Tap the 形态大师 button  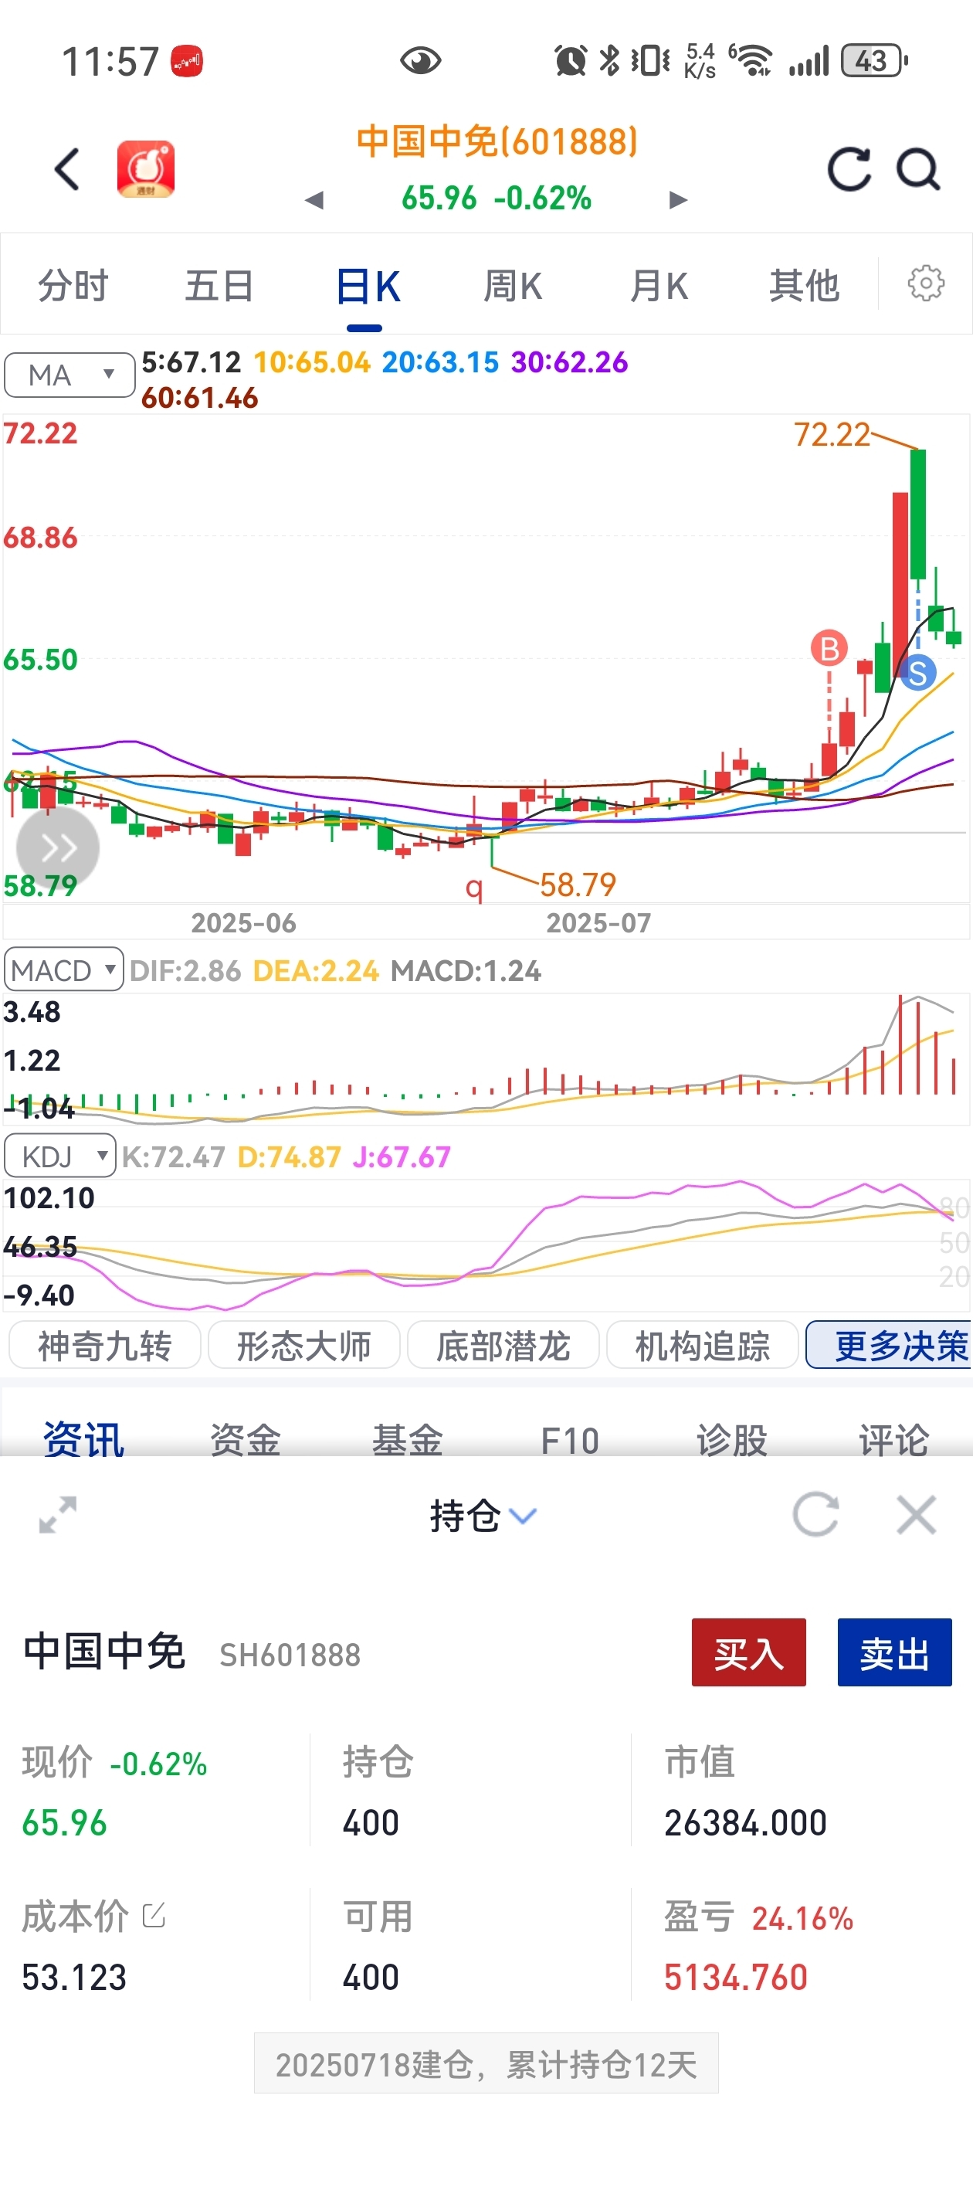(303, 1345)
